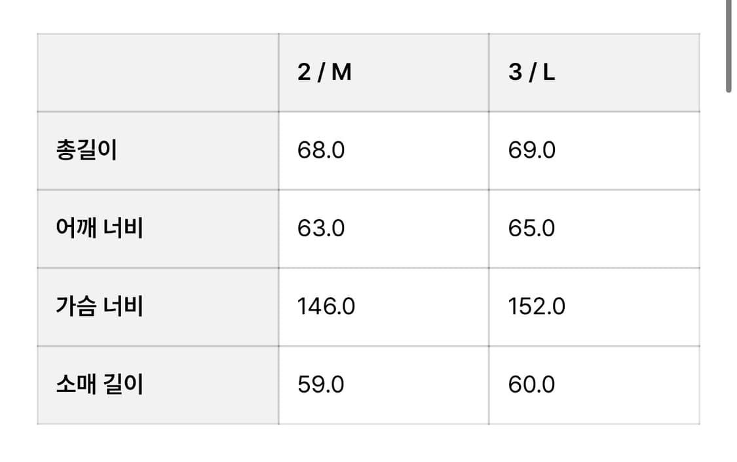Image resolution: width=737 pixels, height=462 pixels.
Task: Click blank space below the size table
Action: [x=367, y=445]
